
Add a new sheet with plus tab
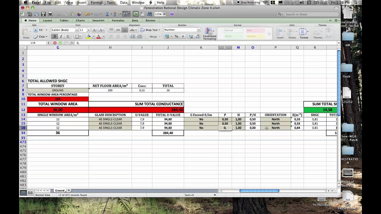click(x=69, y=191)
